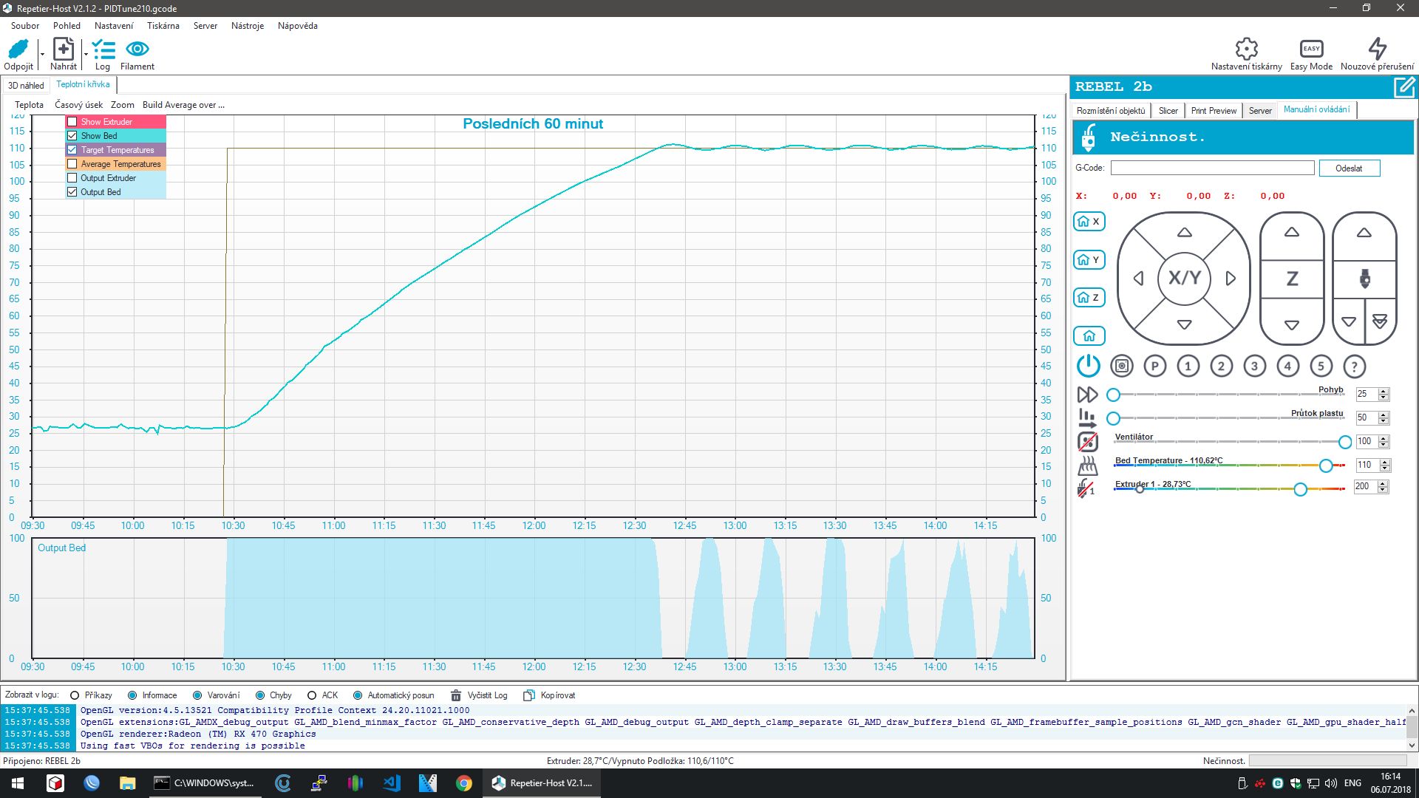Click the Ventilátor slider handle
The width and height of the screenshot is (1419, 798).
[1345, 442]
